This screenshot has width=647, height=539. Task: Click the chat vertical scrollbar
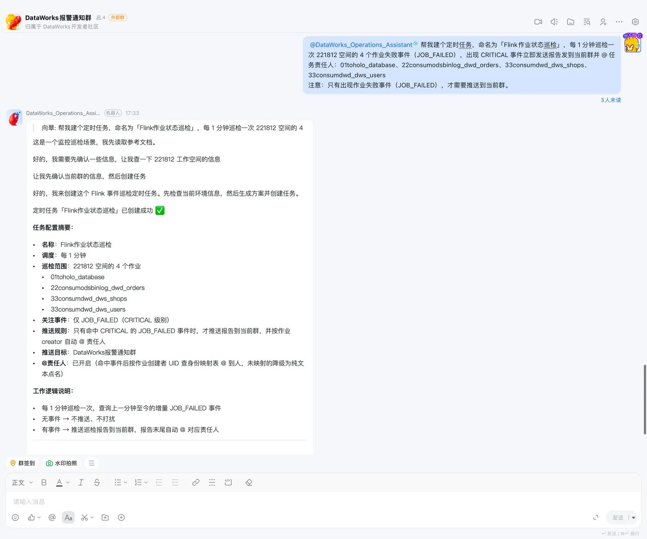click(x=645, y=400)
